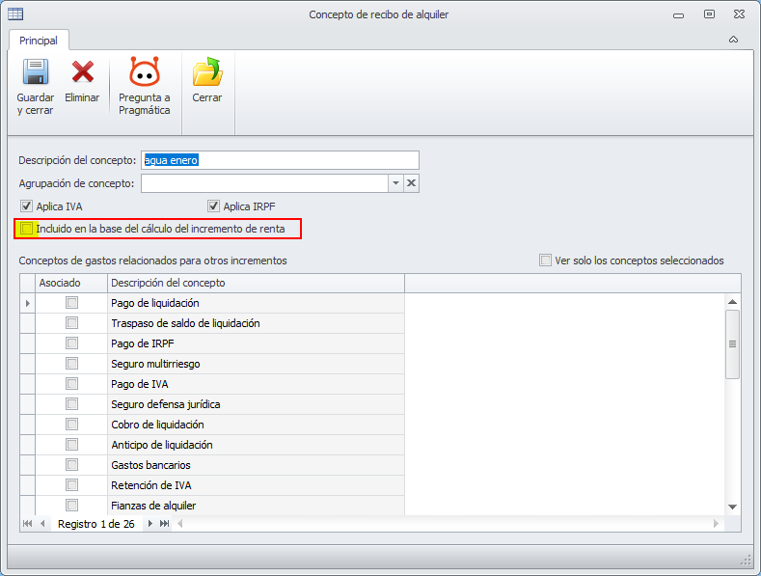The image size is (761, 576).
Task: Select the Fianzas de alquiler row text
Action: point(153,506)
